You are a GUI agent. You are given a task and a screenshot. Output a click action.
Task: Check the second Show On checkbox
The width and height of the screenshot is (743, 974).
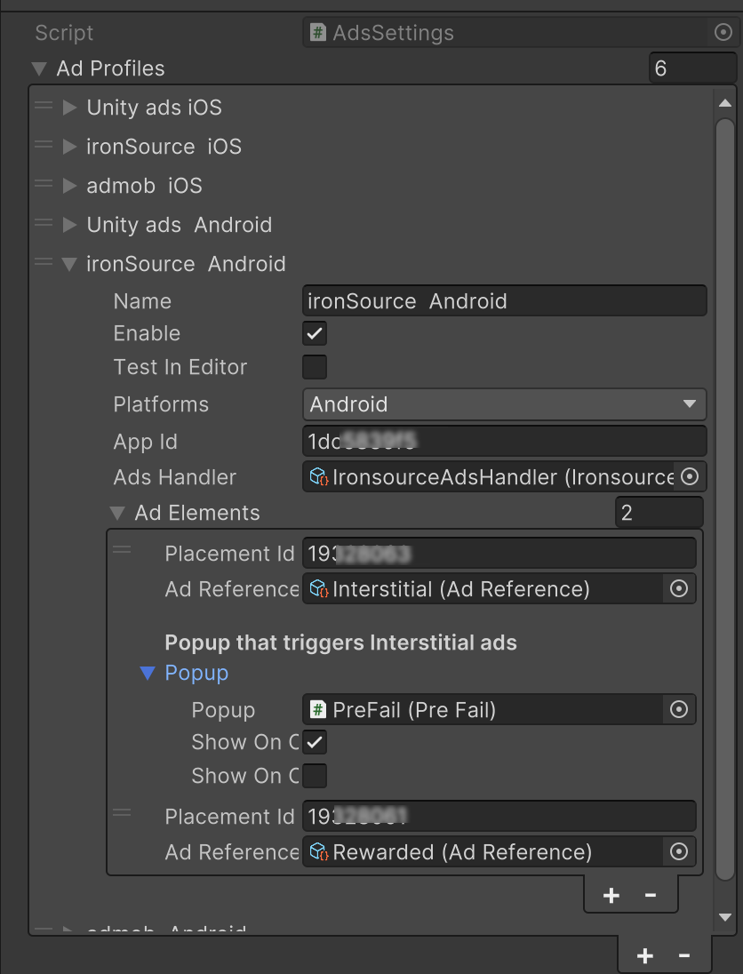click(x=315, y=775)
